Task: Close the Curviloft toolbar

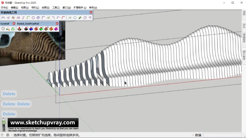Action: (14, 24)
